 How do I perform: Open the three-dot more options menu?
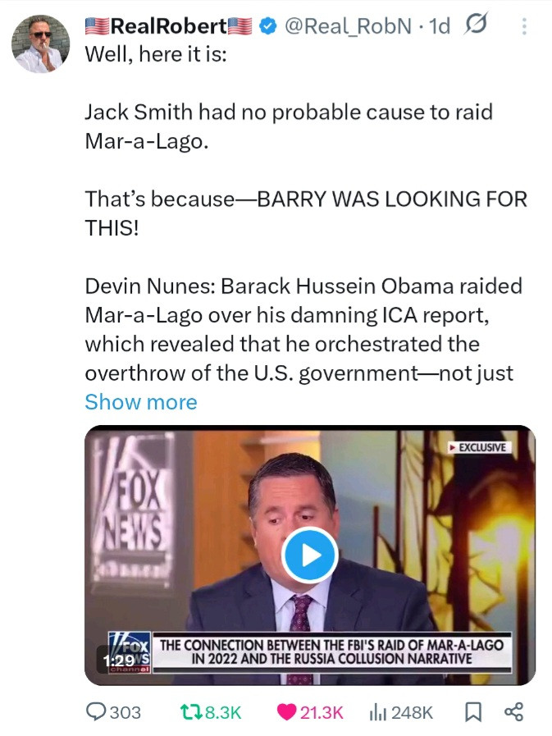[x=524, y=26]
